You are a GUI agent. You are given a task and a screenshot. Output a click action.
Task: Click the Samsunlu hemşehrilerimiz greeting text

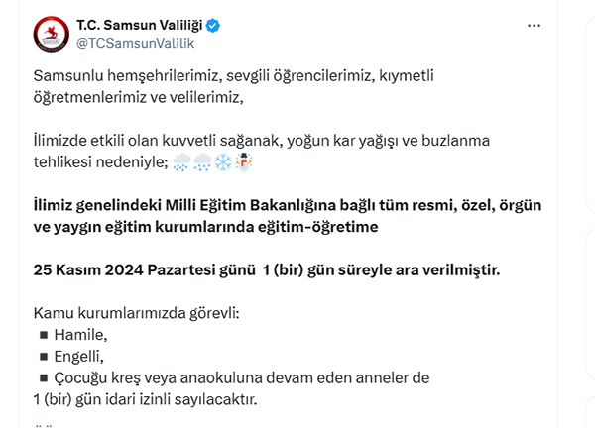(233, 86)
